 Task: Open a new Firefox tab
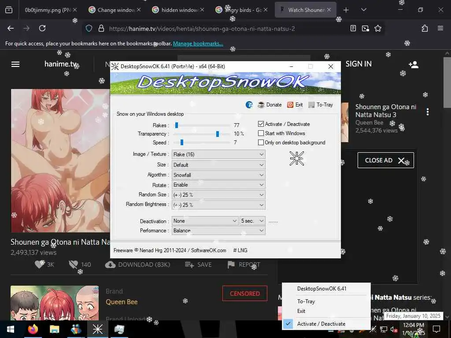pos(346,10)
